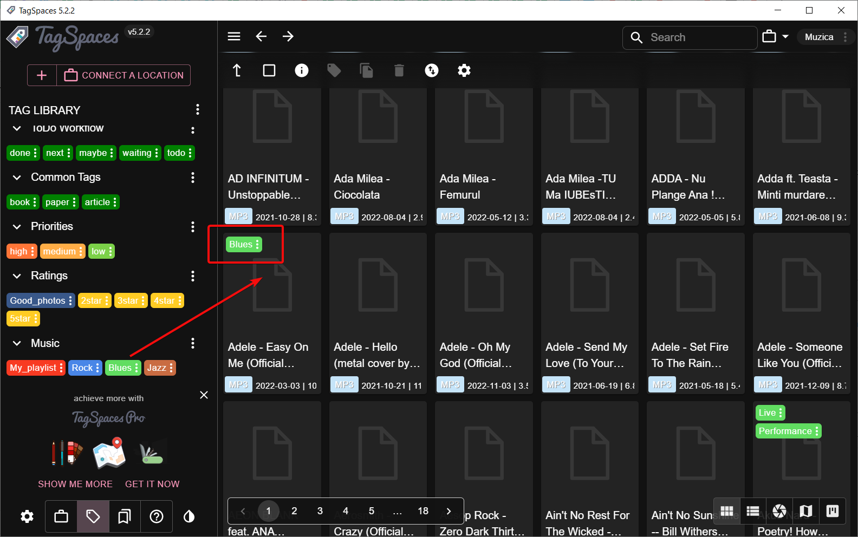The width and height of the screenshot is (858, 537).
Task: Open app settings gear in sidebar
Action: coord(27,516)
